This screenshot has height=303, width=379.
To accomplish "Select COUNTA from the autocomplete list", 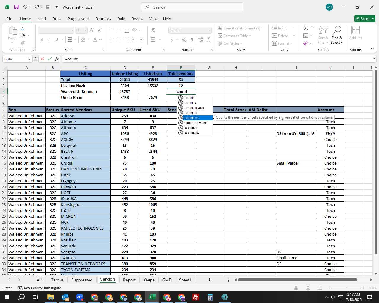I will [195, 103].
